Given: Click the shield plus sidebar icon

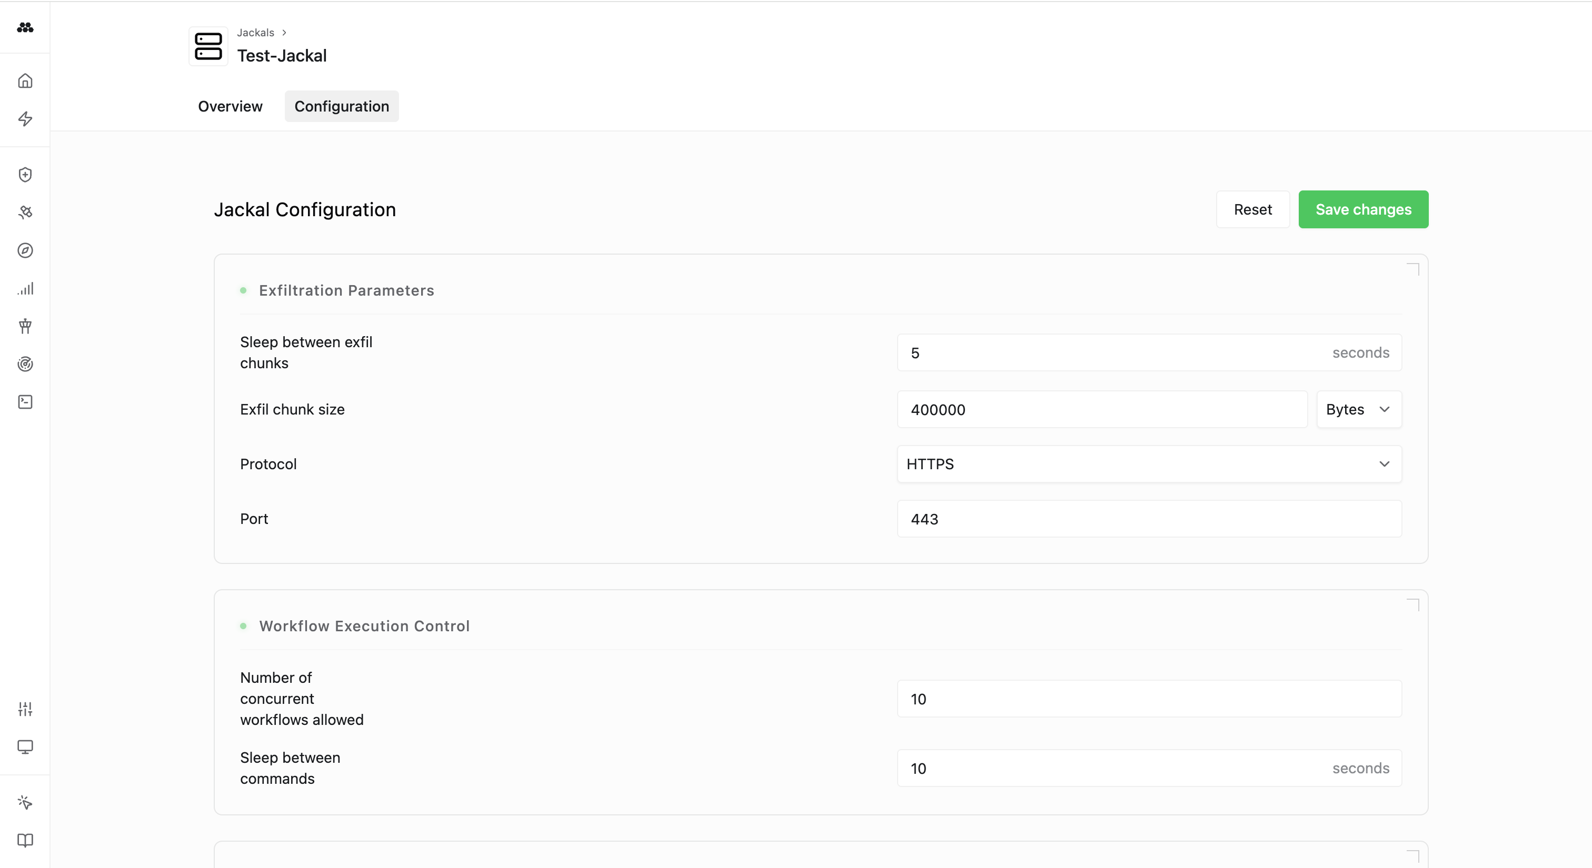Looking at the screenshot, I should pos(25,175).
